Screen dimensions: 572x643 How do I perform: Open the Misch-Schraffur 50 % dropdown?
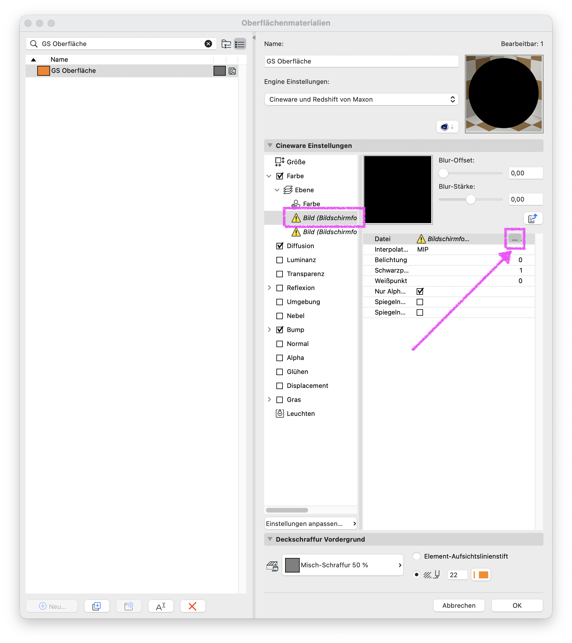click(x=342, y=565)
